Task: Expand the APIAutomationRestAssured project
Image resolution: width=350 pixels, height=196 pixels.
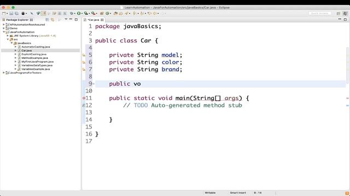Action: tap(4, 24)
